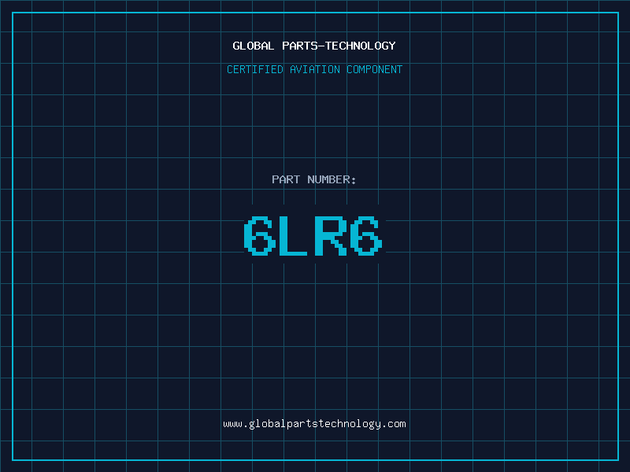Click the first 6 in the part number
Viewport: 630px width, 472px height.
tap(260, 235)
